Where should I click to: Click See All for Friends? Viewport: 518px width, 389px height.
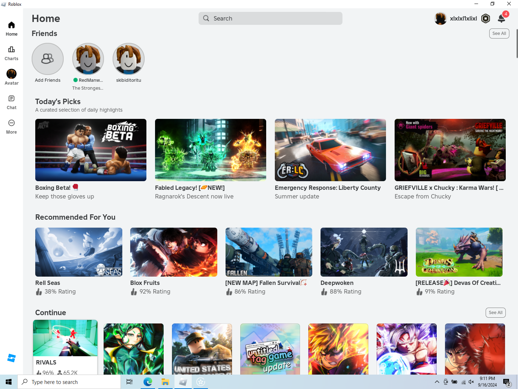point(499,33)
